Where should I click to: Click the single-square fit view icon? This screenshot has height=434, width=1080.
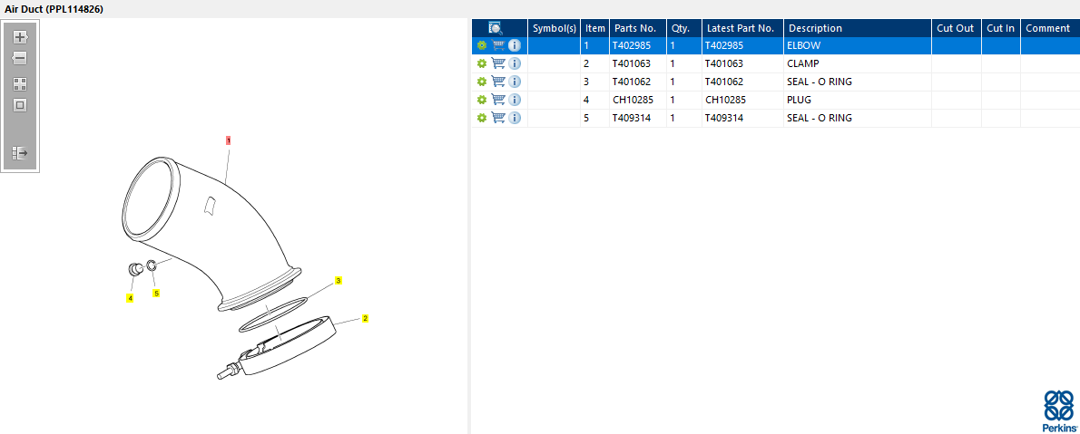(20, 105)
